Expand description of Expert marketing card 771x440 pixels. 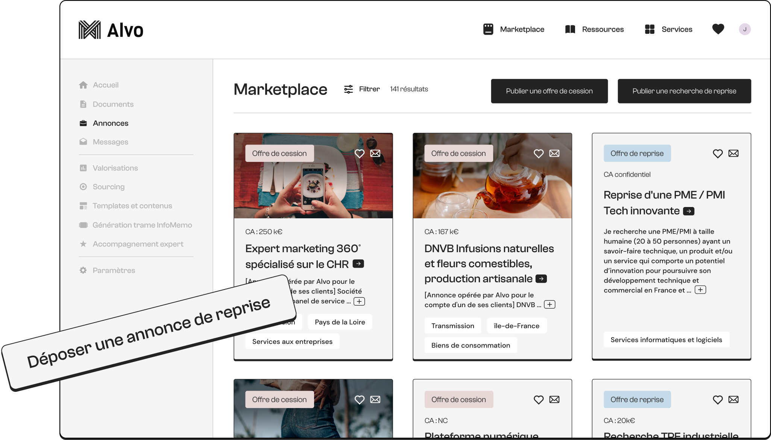[359, 301]
